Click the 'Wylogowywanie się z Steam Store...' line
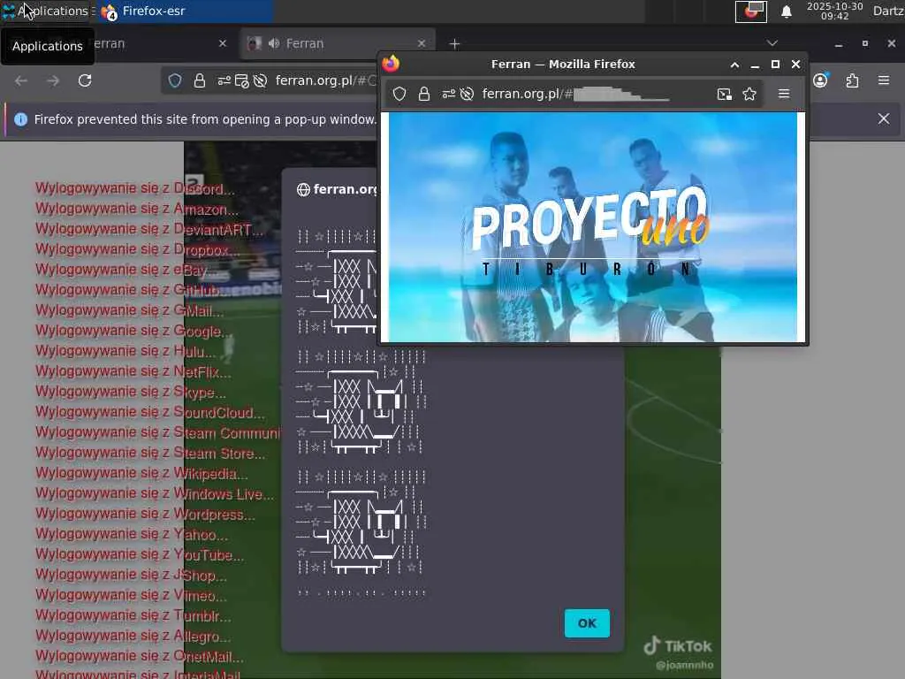 pos(150,454)
